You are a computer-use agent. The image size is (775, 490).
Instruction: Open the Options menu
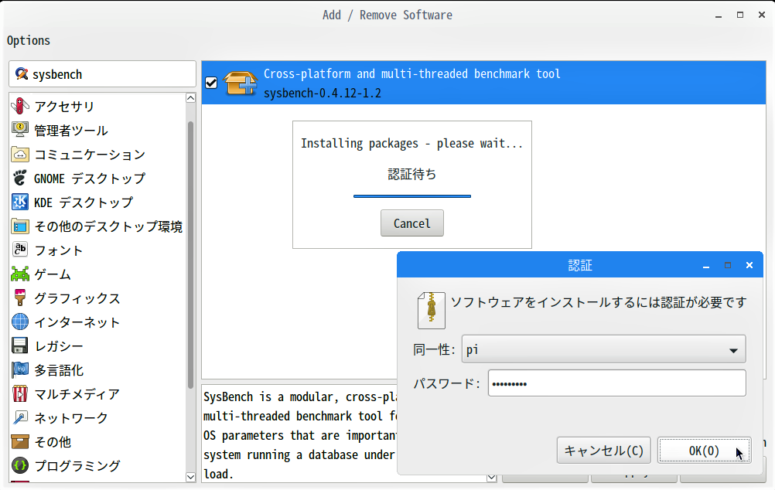(x=29, y=40)
